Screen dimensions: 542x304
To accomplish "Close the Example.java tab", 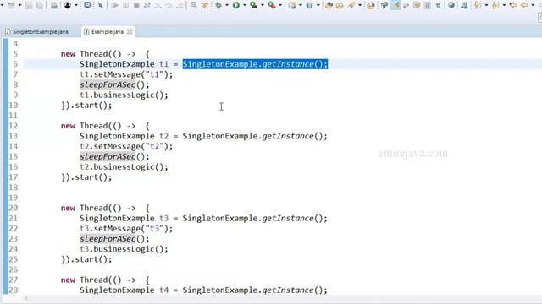I will 130,32.
